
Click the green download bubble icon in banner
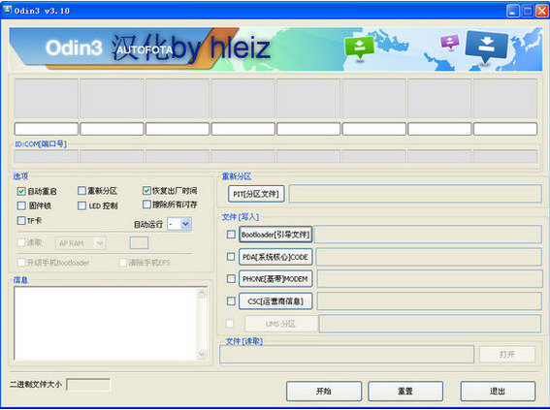click(x=359, y=47)
